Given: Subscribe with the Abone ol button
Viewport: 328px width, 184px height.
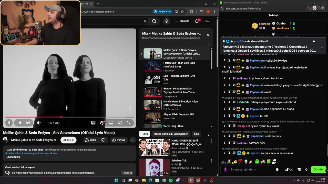Looking at the screenshot, I should 68,140.
